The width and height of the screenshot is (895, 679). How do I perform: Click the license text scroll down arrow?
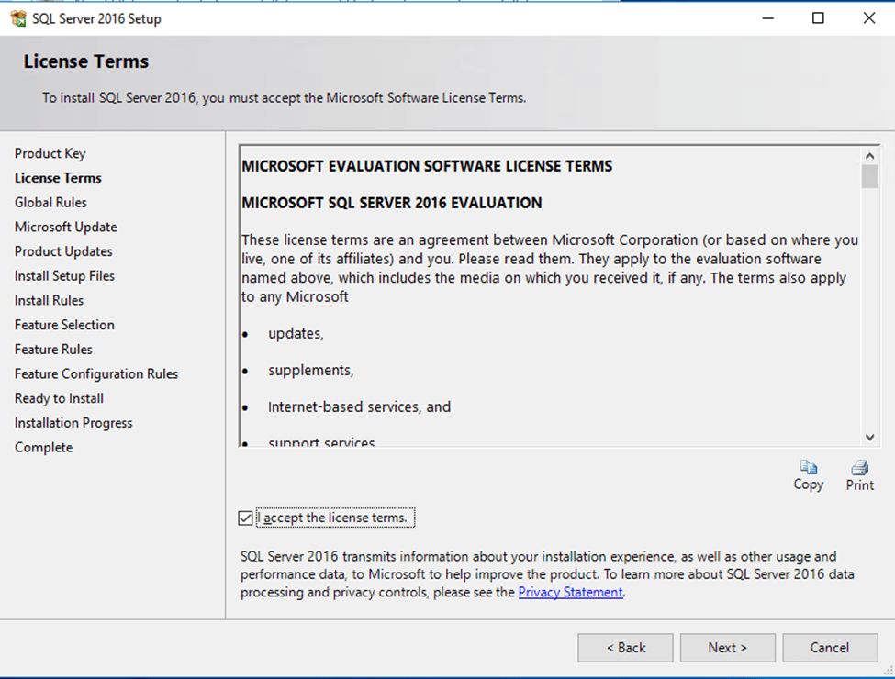(x=869, y=438)
